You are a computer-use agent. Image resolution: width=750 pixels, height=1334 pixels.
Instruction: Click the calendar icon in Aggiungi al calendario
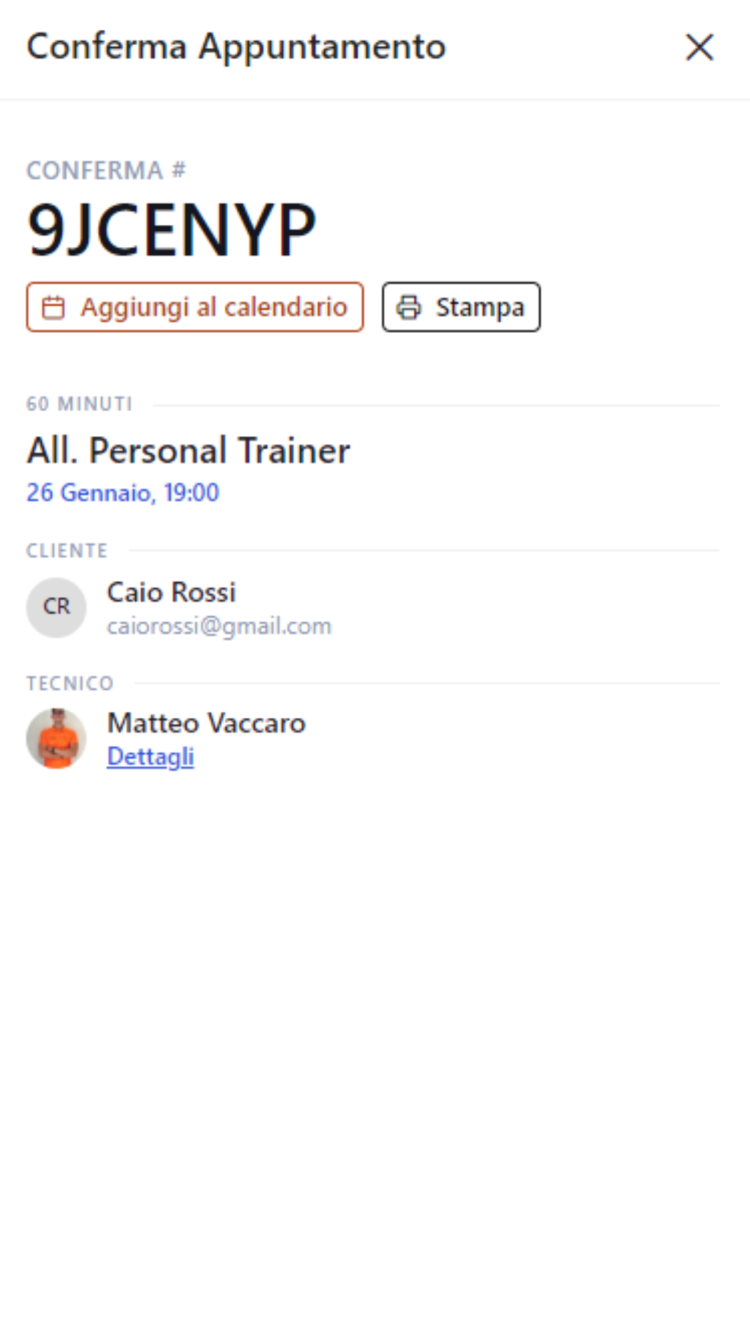(x=53, y=308)
